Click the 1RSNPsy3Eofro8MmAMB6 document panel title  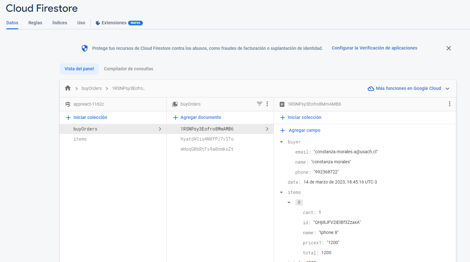pos(314,104)
